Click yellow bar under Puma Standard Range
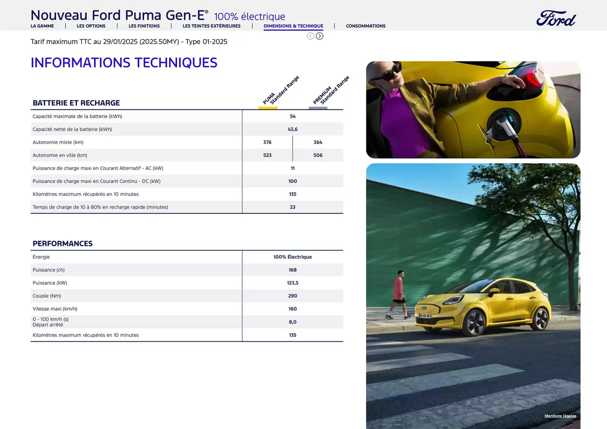 point(268,108)
